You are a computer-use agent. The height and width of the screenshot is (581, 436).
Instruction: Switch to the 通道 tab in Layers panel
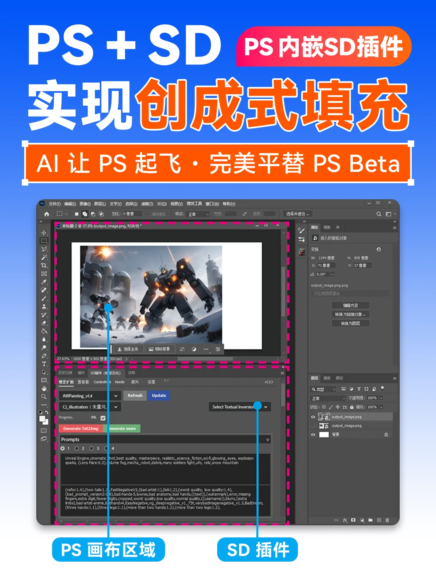coord(327,378)
